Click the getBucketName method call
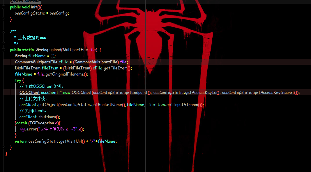 click(x=107, y=105)
